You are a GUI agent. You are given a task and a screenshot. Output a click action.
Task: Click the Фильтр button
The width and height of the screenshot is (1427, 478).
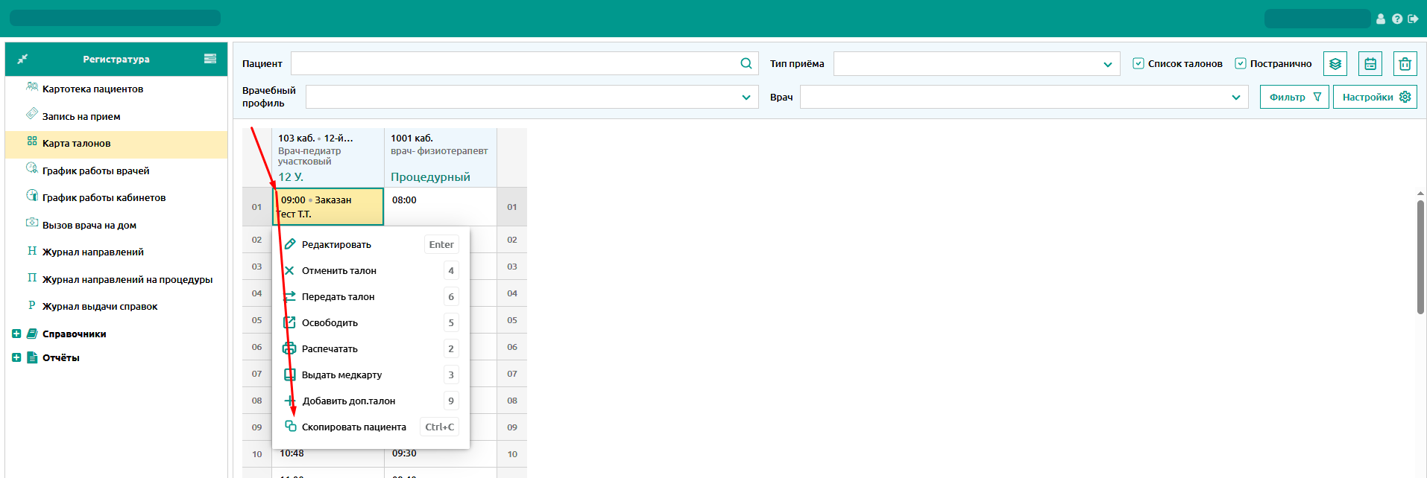tap(1294, 98)
